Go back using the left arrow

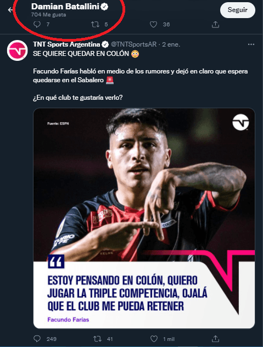click(10, 10)
